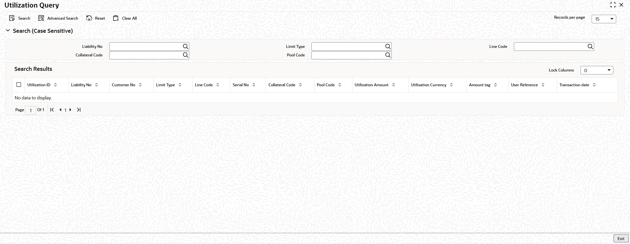Open the Records per page dropdown

pos(604,19)
